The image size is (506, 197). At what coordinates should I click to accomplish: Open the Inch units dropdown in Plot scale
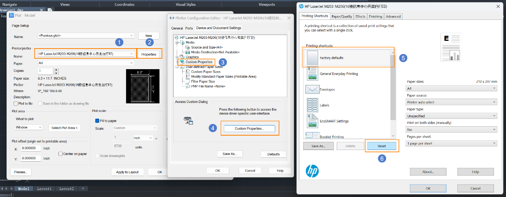(151, 138)
